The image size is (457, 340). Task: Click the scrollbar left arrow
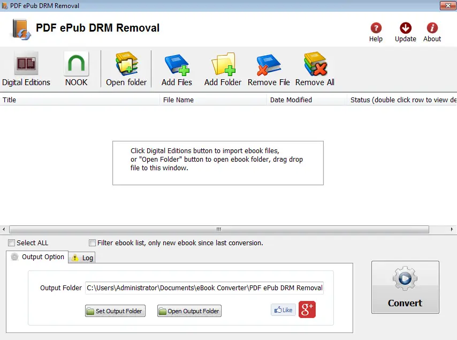coord(4,230)
